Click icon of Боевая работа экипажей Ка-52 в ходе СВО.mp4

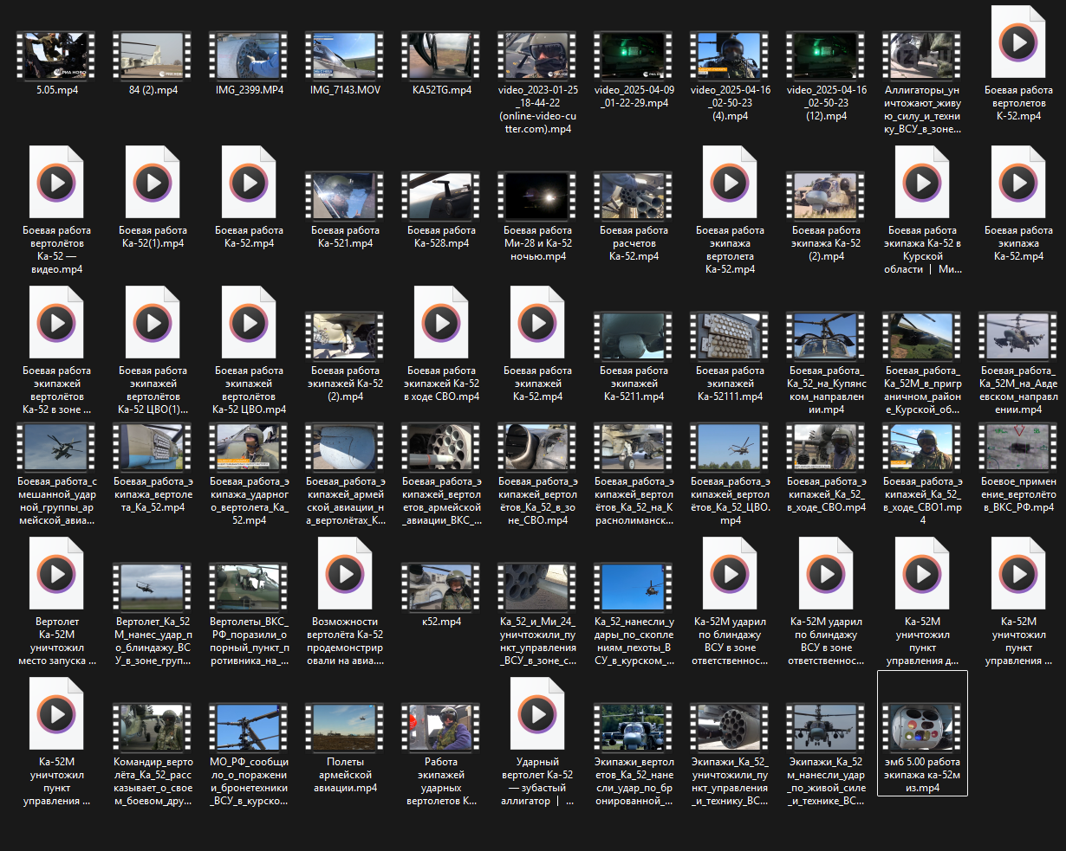coord(441,323)
